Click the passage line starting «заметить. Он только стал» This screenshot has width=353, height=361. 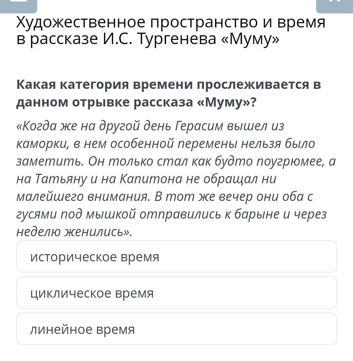click(176, 161)
